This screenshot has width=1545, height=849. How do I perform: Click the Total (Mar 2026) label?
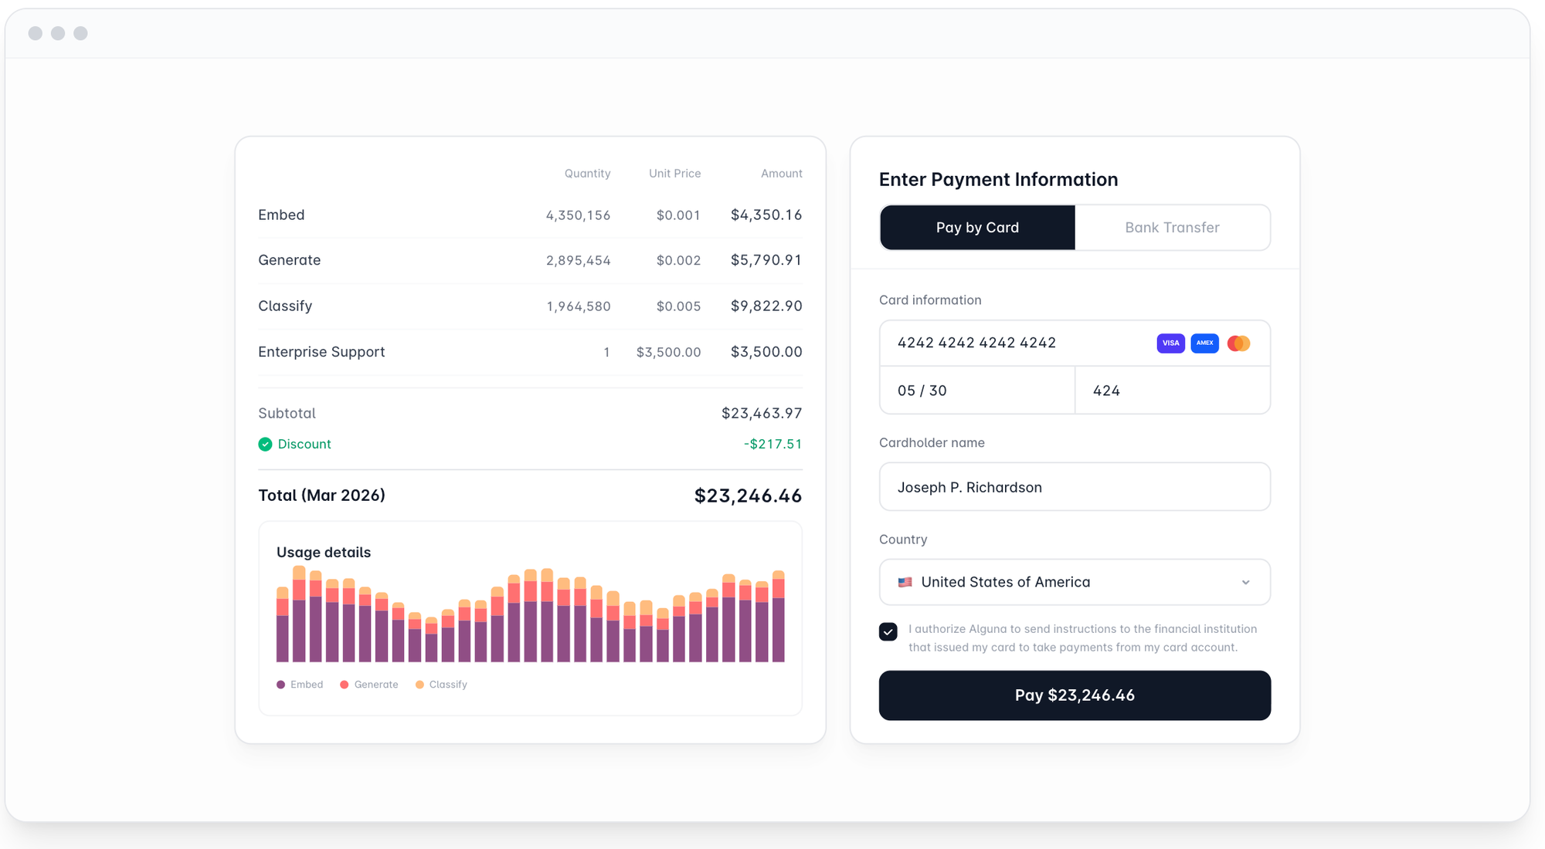(321, 496)
